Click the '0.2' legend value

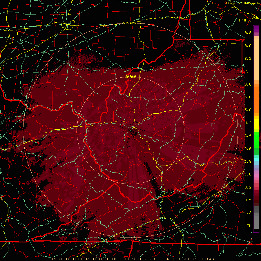coord(248,187)
